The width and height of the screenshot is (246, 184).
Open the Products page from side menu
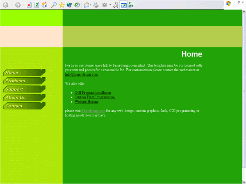point(23,81)
